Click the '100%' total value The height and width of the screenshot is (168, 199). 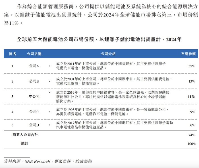(x=192, y=144)
